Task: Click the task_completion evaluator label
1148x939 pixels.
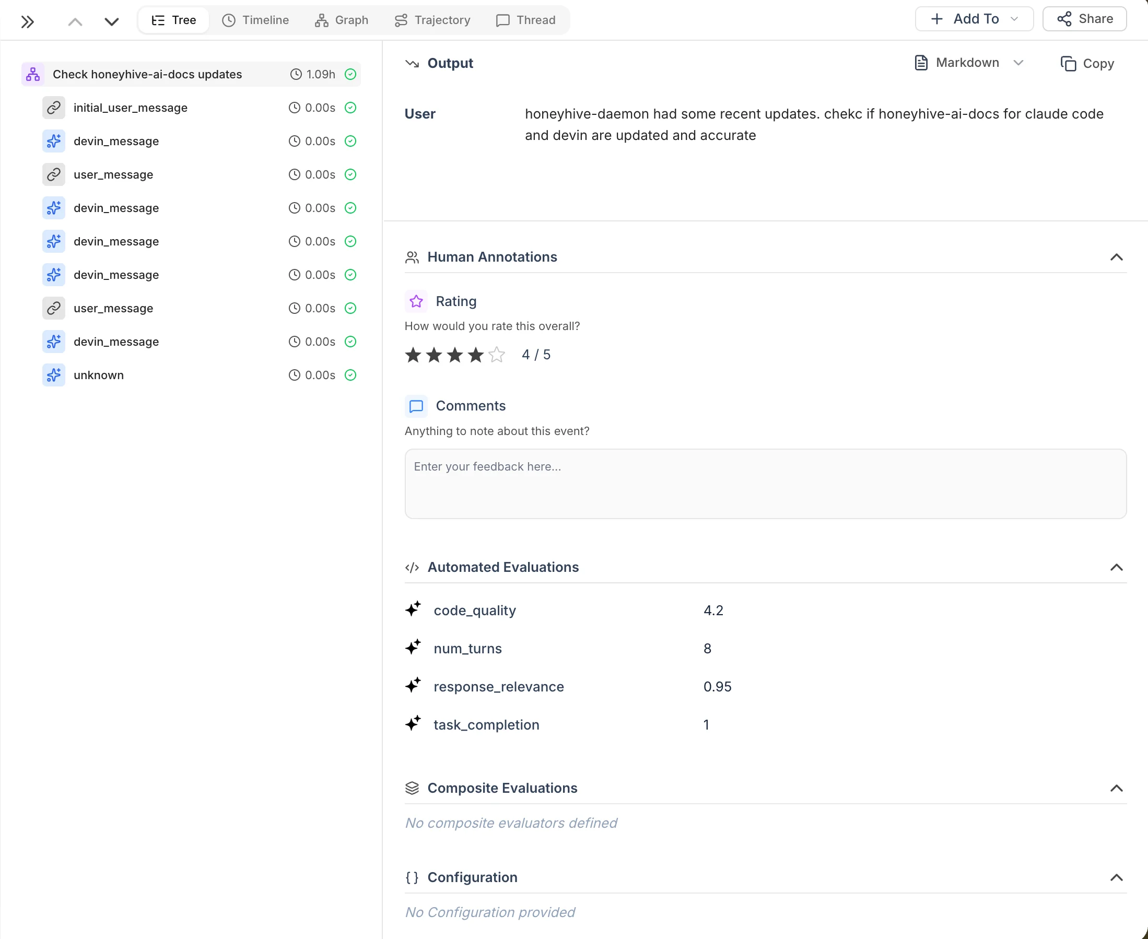Action: [486, 725]
